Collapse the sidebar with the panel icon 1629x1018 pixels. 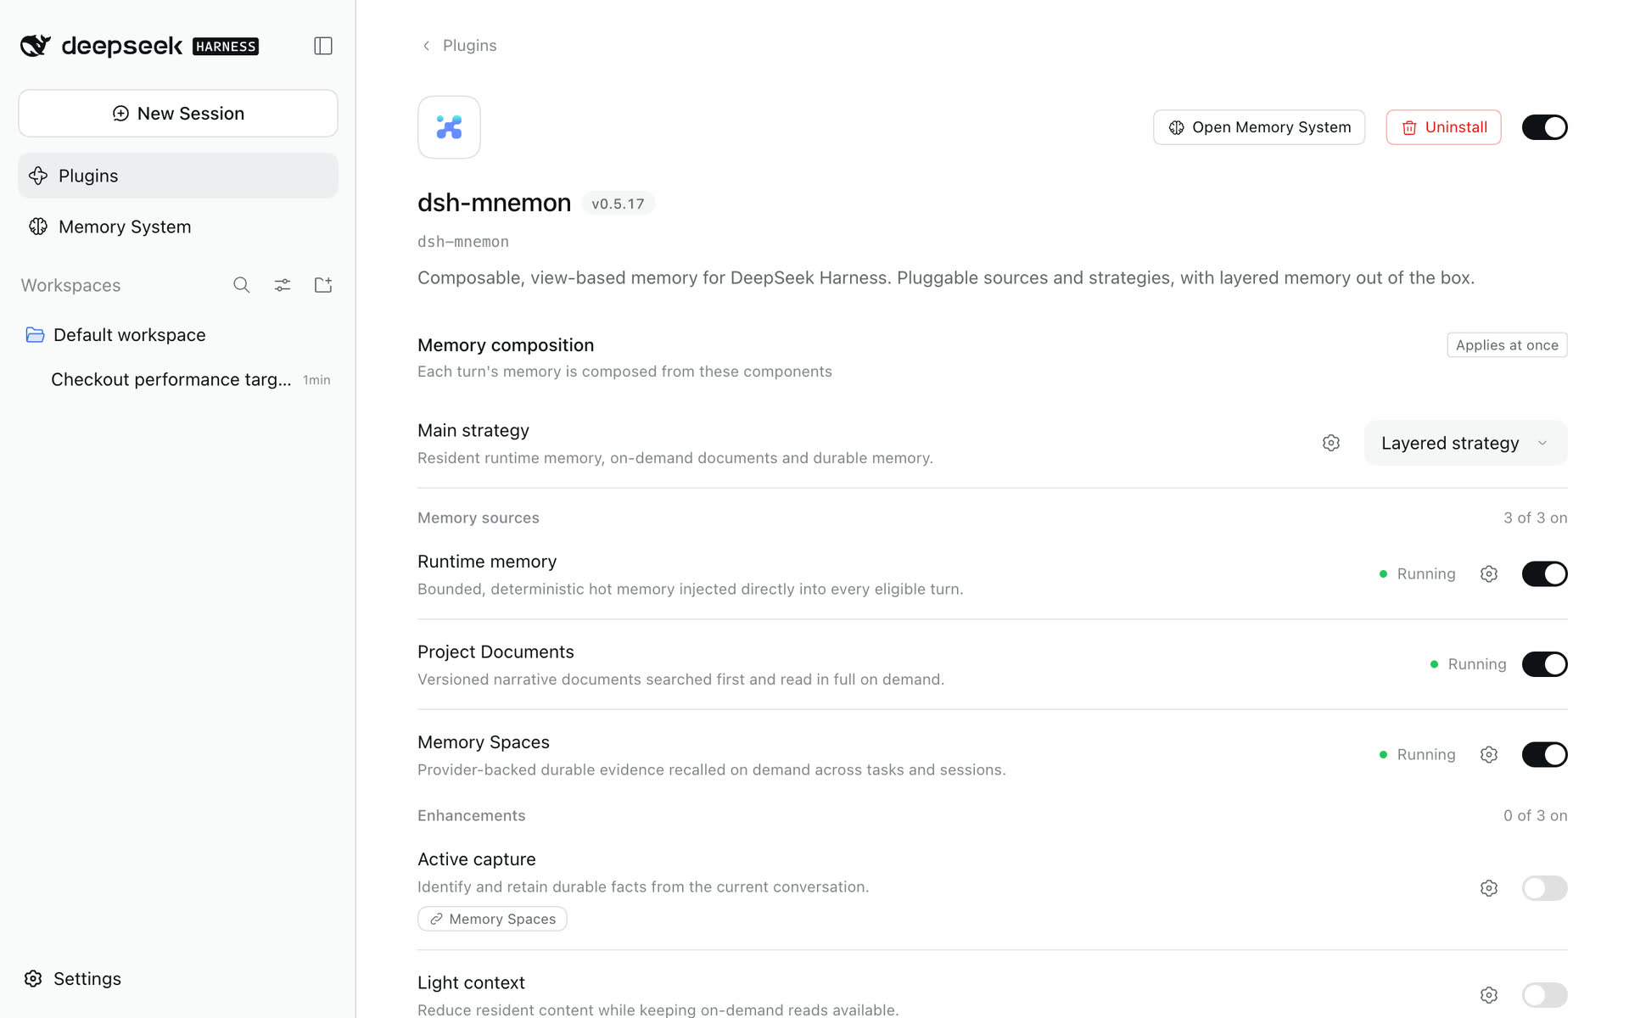pyautogui.click(x=322, y=46)
